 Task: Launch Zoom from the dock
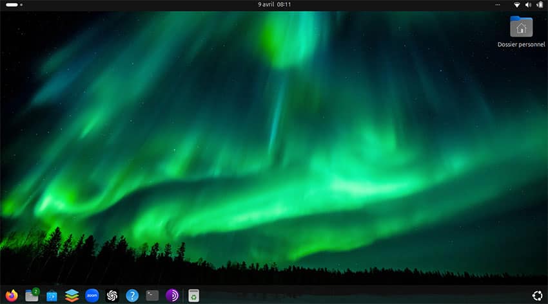(x=92, y=296)
